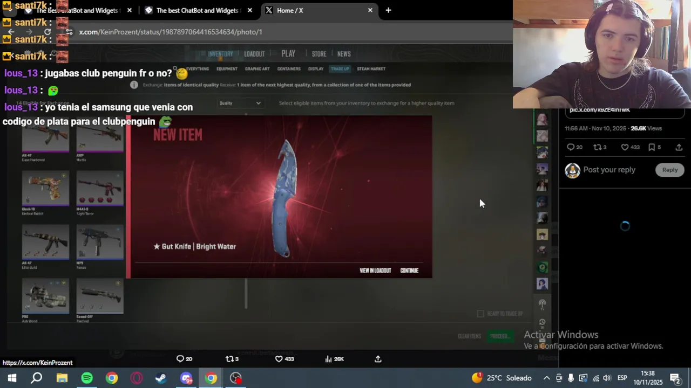This screenshot has width=691, height=388.
Task: Select the EQUIPMENT inventory filter
Action: 227,69
